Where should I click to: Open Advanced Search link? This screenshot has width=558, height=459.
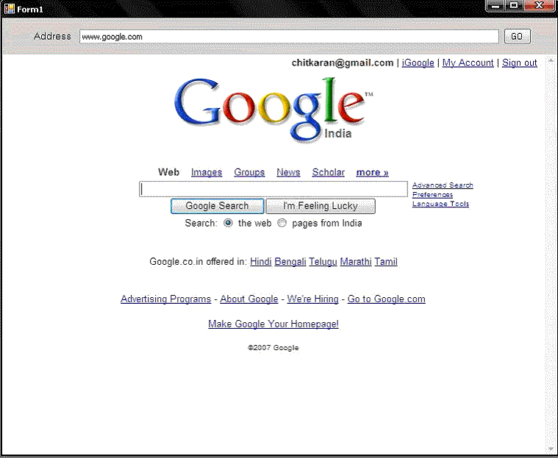point(443,185)
